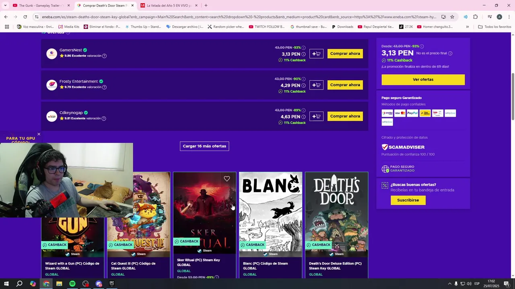Add Cdkeynogap offer to cart

(x=316, y=116)
